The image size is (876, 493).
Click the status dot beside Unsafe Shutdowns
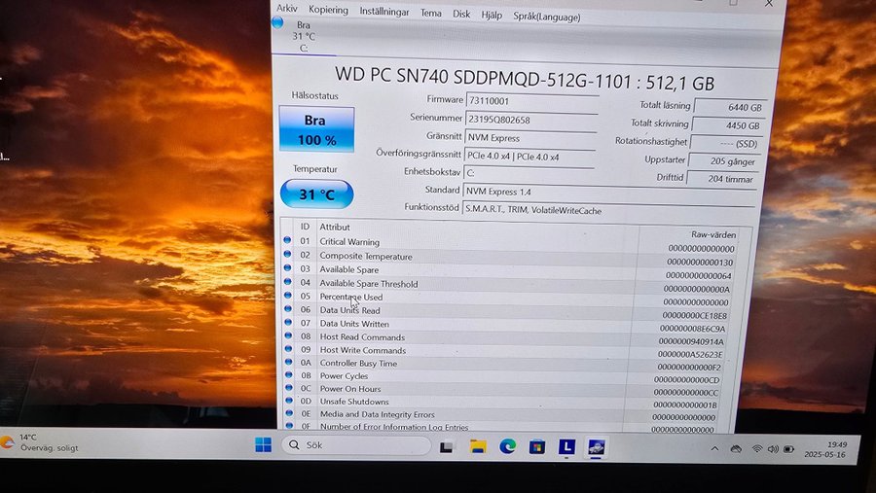289,400
